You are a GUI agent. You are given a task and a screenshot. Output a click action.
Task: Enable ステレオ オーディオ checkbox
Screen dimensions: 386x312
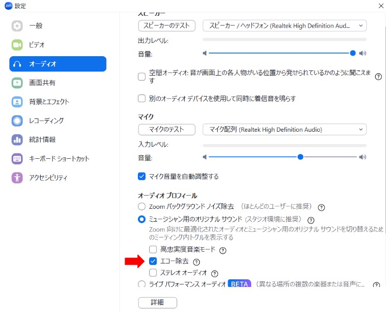coord(153,273)
